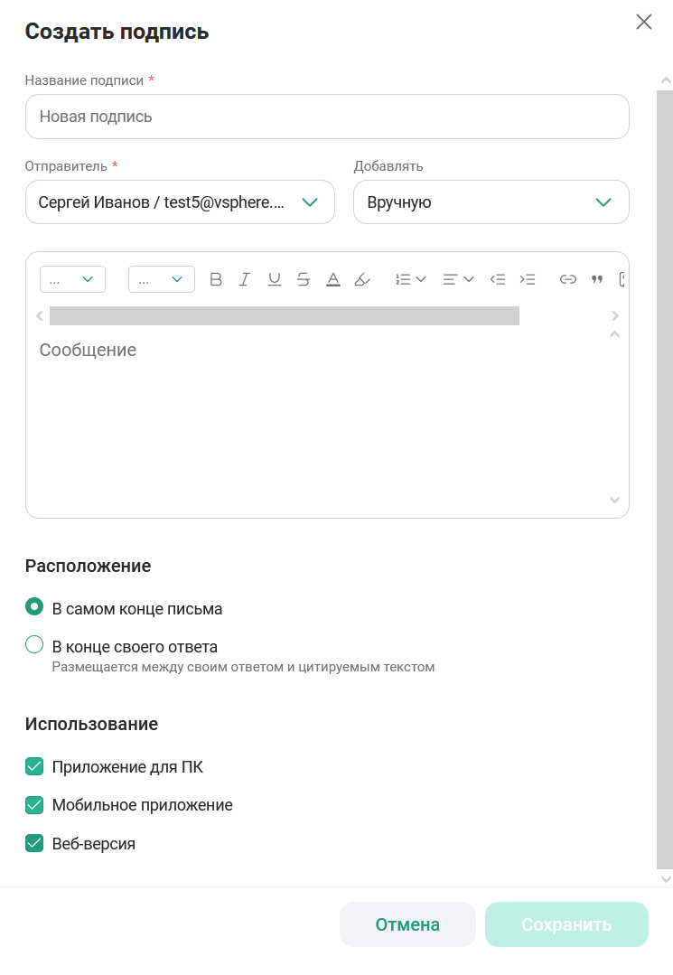The height and width of the screenshot is (975, 673).
Task: Disable 'Мобильное приложение' usage checkbox
Action: (x=34, y=805)
